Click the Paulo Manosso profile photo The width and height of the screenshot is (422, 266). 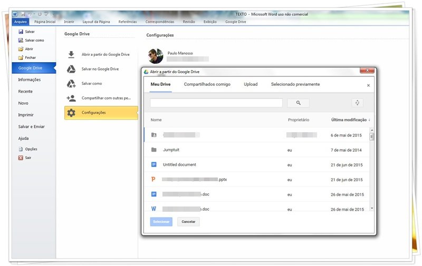tap(156, 56)
